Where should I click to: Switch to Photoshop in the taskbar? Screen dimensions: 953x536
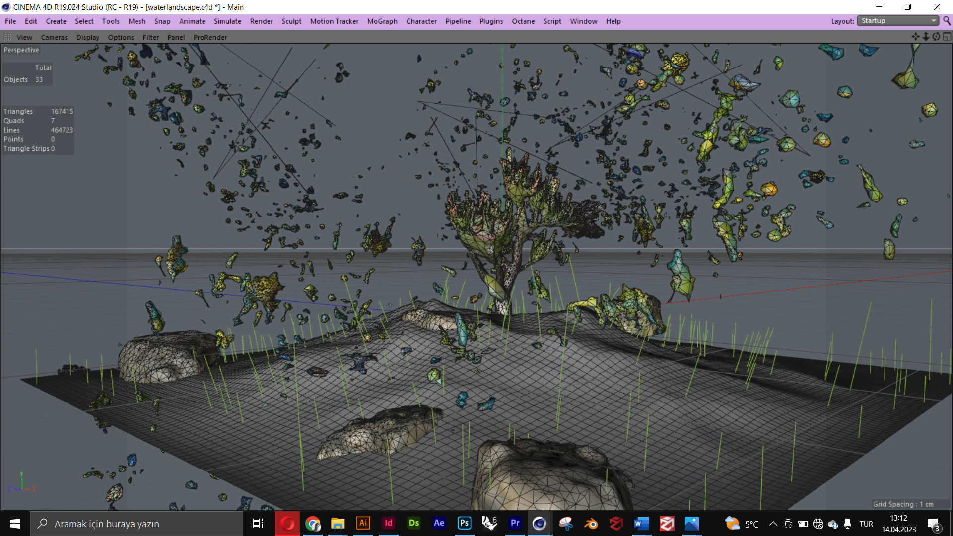pyautogui.click(x=464, y=523)
